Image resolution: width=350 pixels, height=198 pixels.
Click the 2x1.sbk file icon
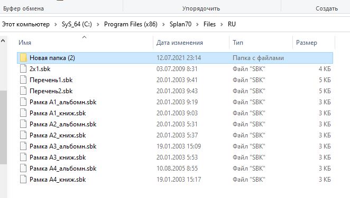(x=23, y=69)
